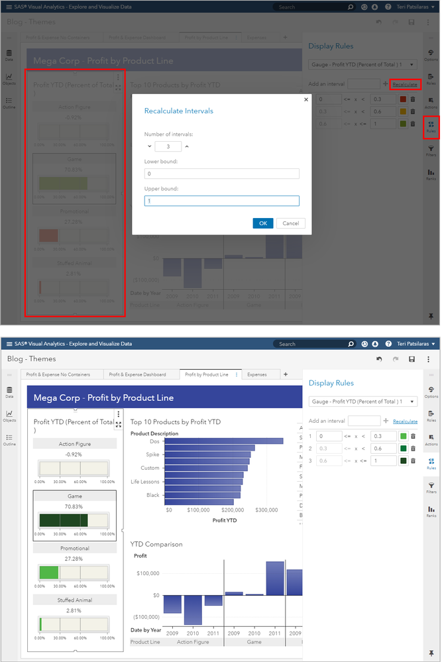The width and height of the screenshot is (442, 662).
Task: Click the Undo icon in the bright window
Action: tap(379, 359)
